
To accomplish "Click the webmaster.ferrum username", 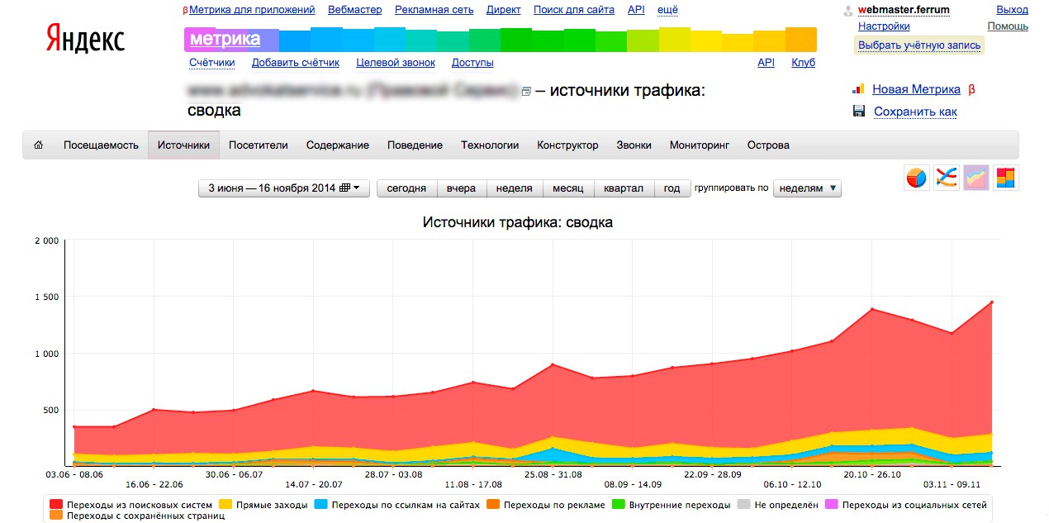I will (904, 10).
